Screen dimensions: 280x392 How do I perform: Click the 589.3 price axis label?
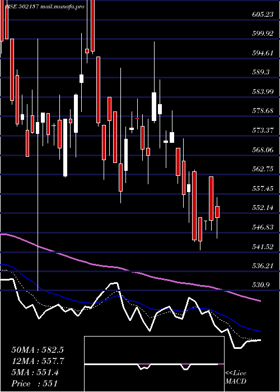(261, 72)
